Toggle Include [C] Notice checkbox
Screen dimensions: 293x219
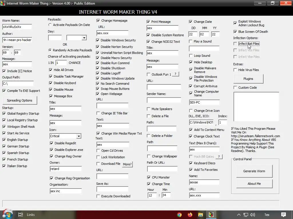click(4, 71)
